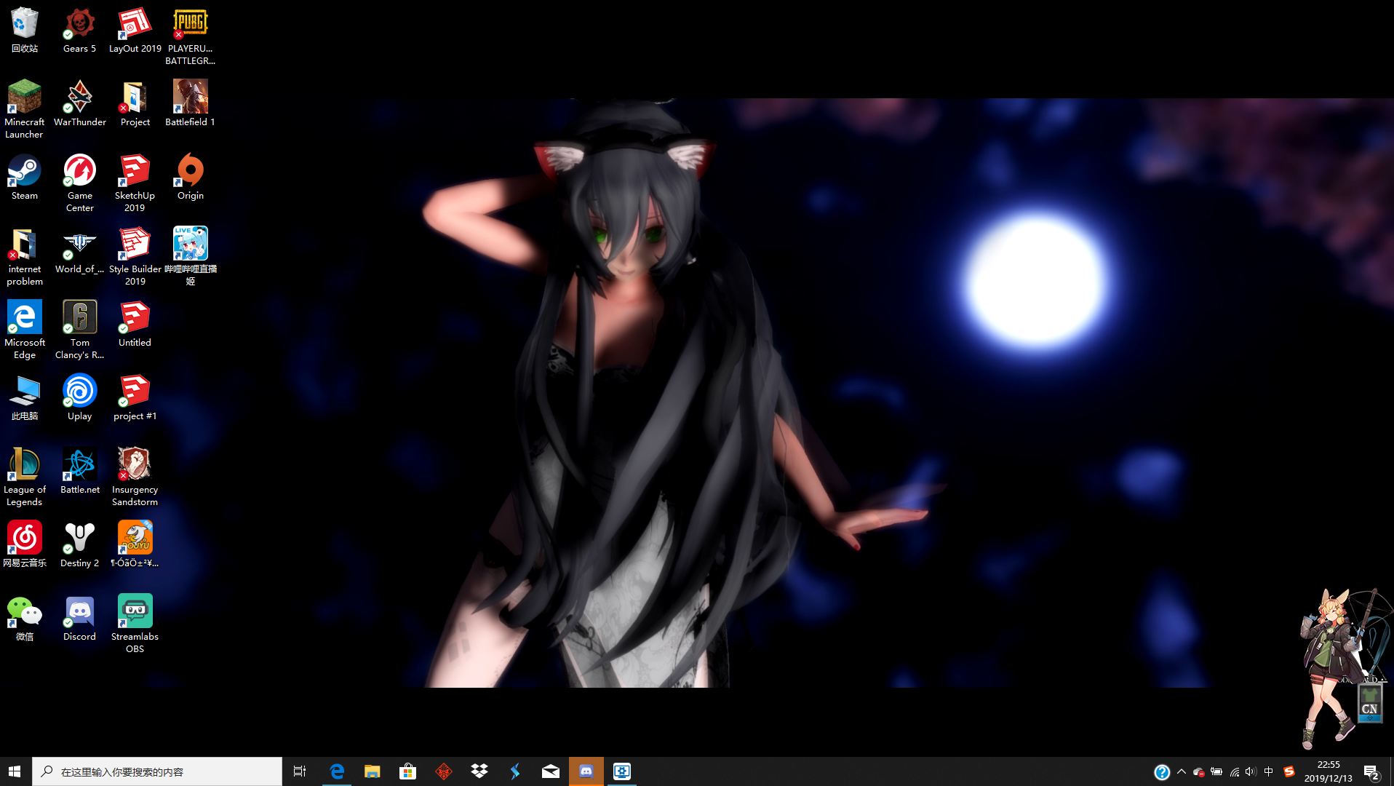The height and width of the screenshot is (786, 1394).
Task: Select the Microsoft Edge desktop icon
Action: (x=24, y=330)
